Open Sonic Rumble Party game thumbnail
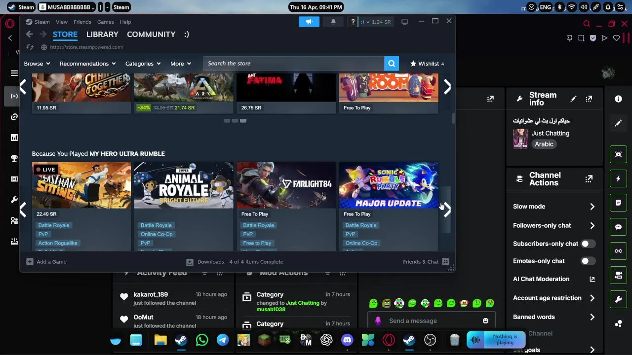This screenshot has width=632, height=355. 389,185
